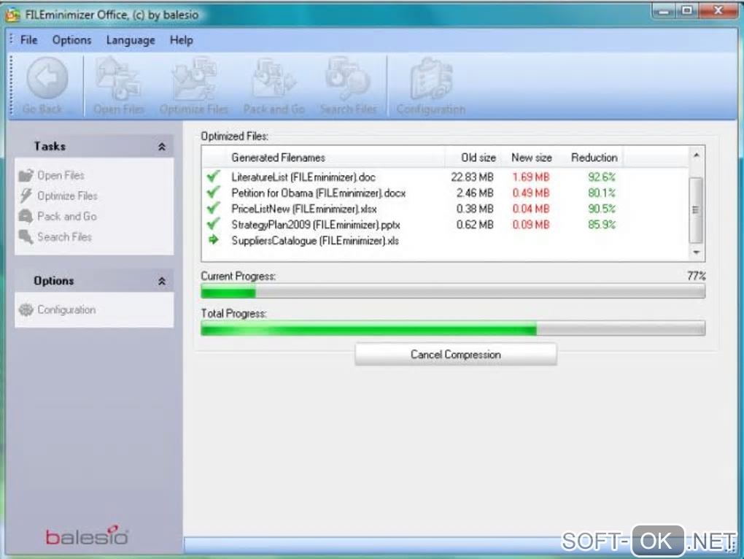
Task: Collapse the Tasks panel
Action: click(162, 147)
